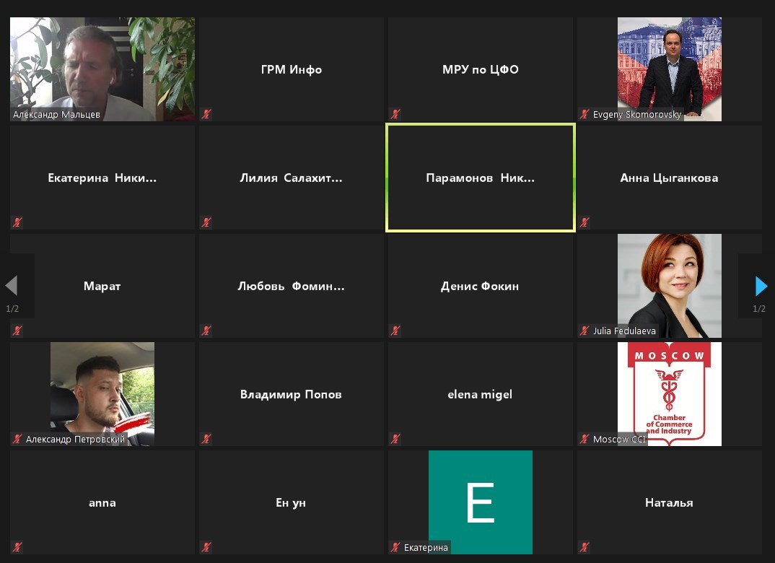
Task: Click МРУ по ЦФО participant name
Action: click(481, 70)
